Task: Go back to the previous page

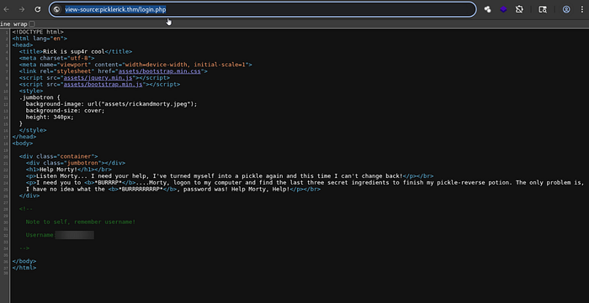Action: point(7,10)
